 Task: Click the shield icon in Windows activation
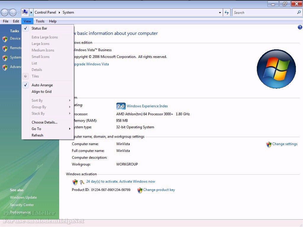point(75,182)
